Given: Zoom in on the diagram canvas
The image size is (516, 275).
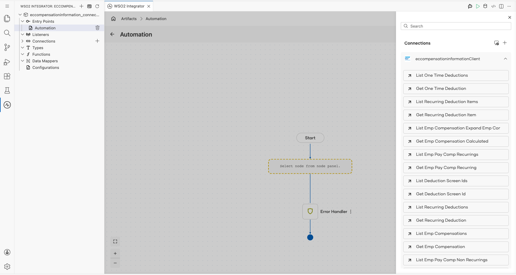Looking at the screenshot, I should tap(115, 253).
